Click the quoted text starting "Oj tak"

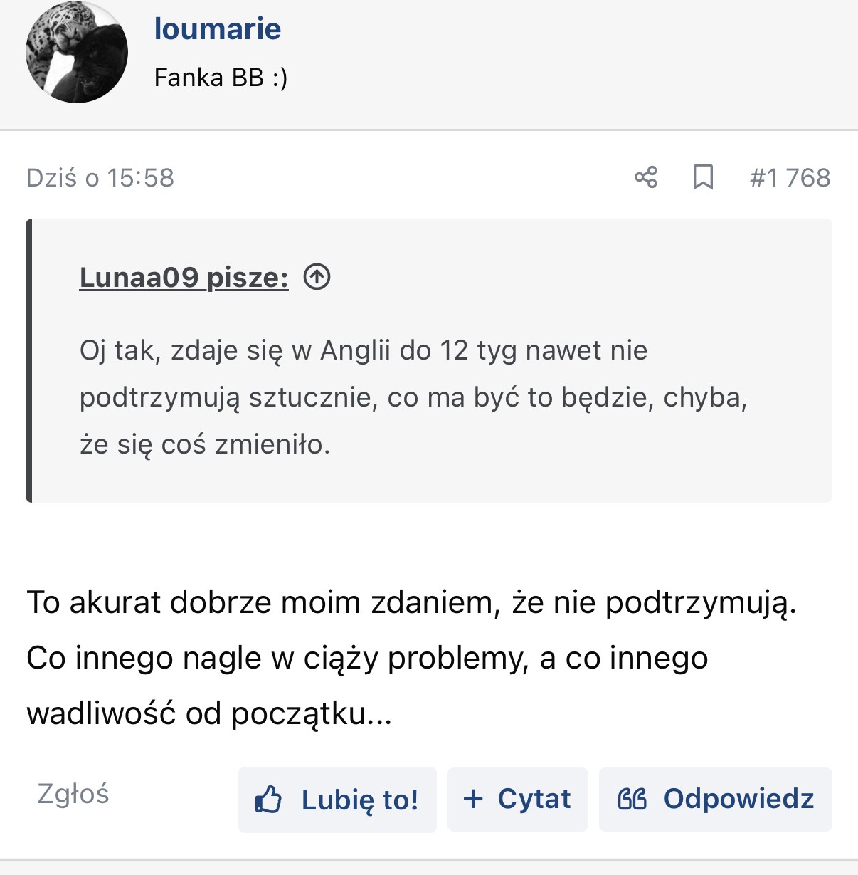point(363,350)
